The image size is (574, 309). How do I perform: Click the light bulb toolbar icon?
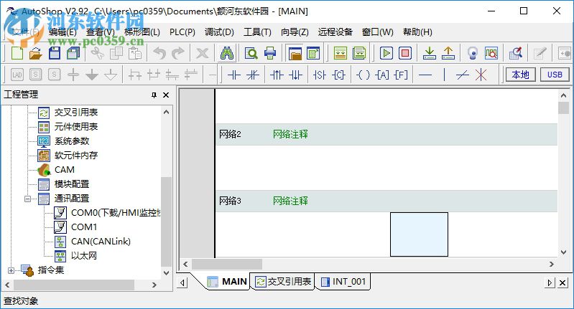(x=473, y=53)
